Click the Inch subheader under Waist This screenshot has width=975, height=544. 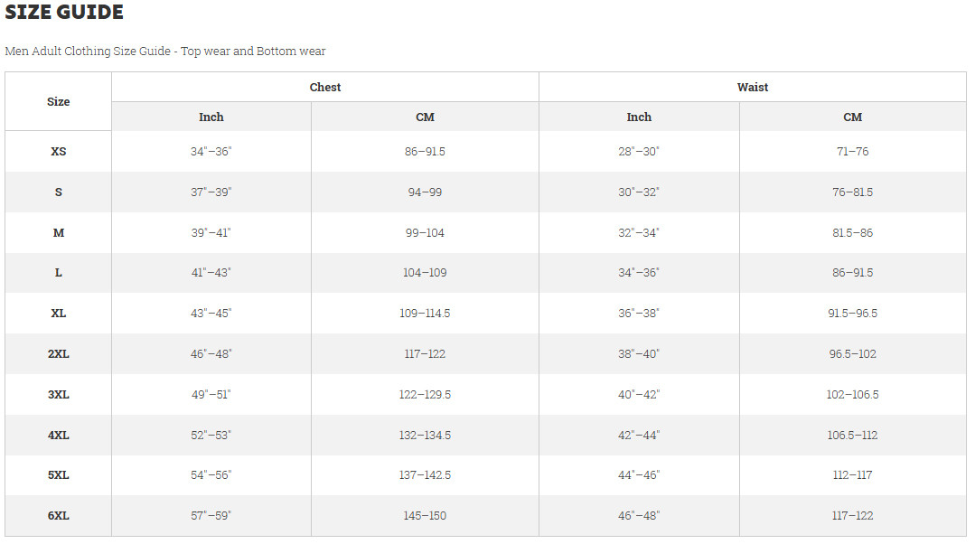[x=639, y=117]
